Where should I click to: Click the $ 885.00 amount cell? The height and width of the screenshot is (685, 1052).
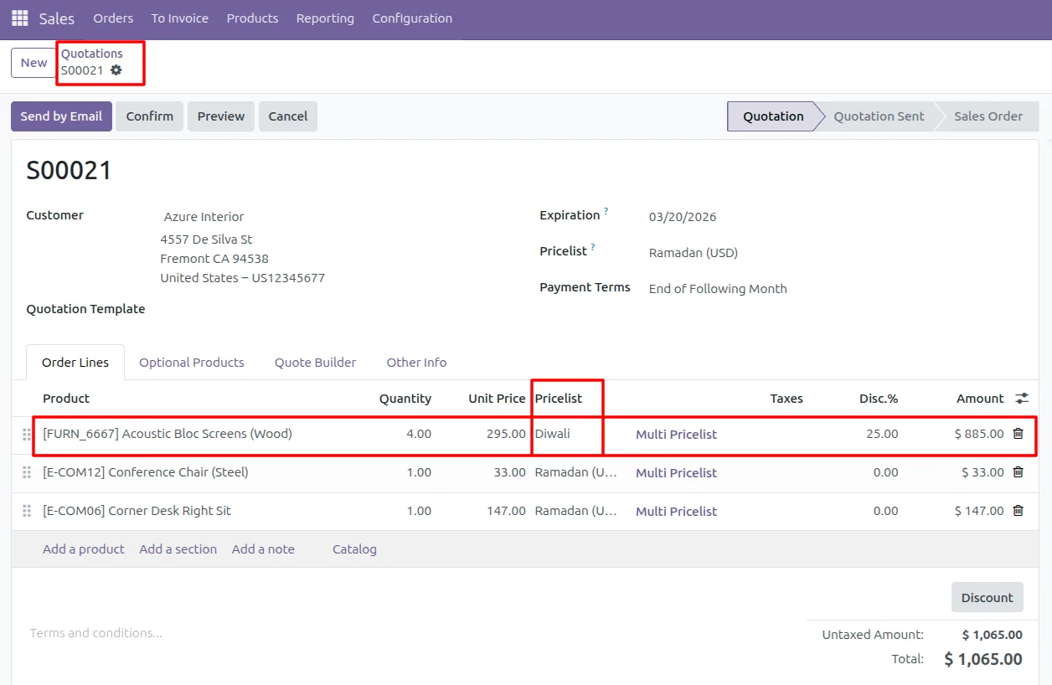978,434
